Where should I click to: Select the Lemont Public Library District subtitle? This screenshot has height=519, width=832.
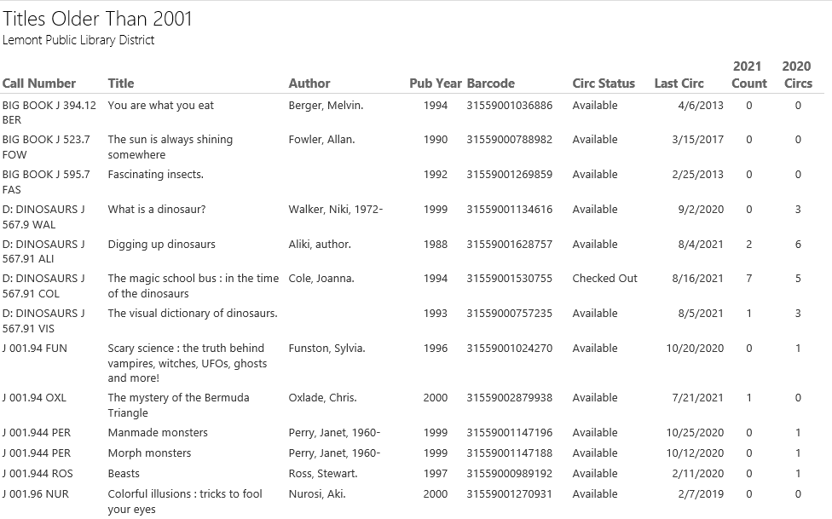pyautogui.click(x=78, y=40)
